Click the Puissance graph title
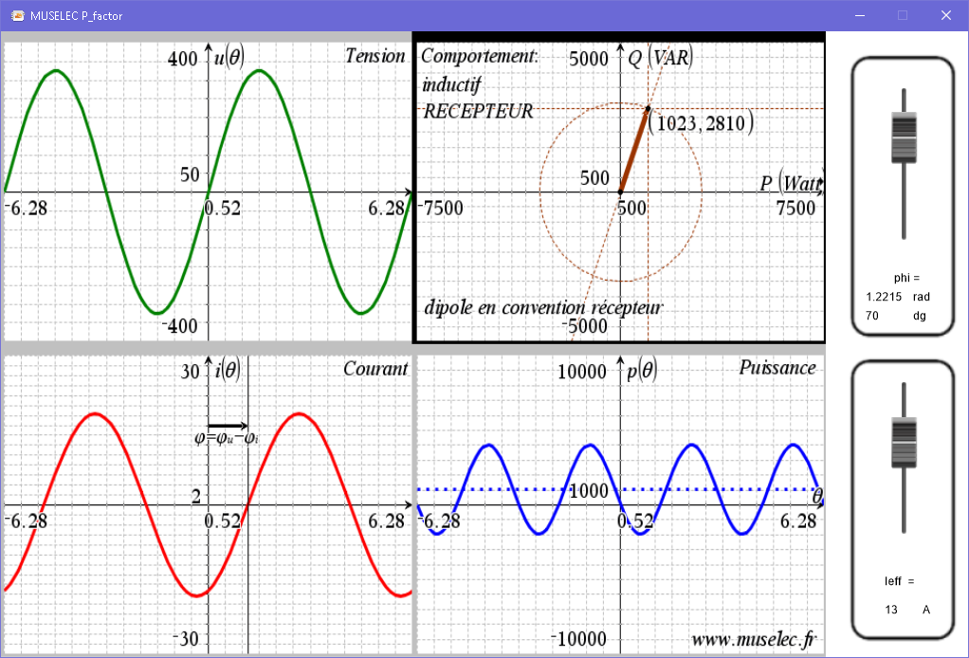The width and height of the screenshot is (969, 658). 777,368
